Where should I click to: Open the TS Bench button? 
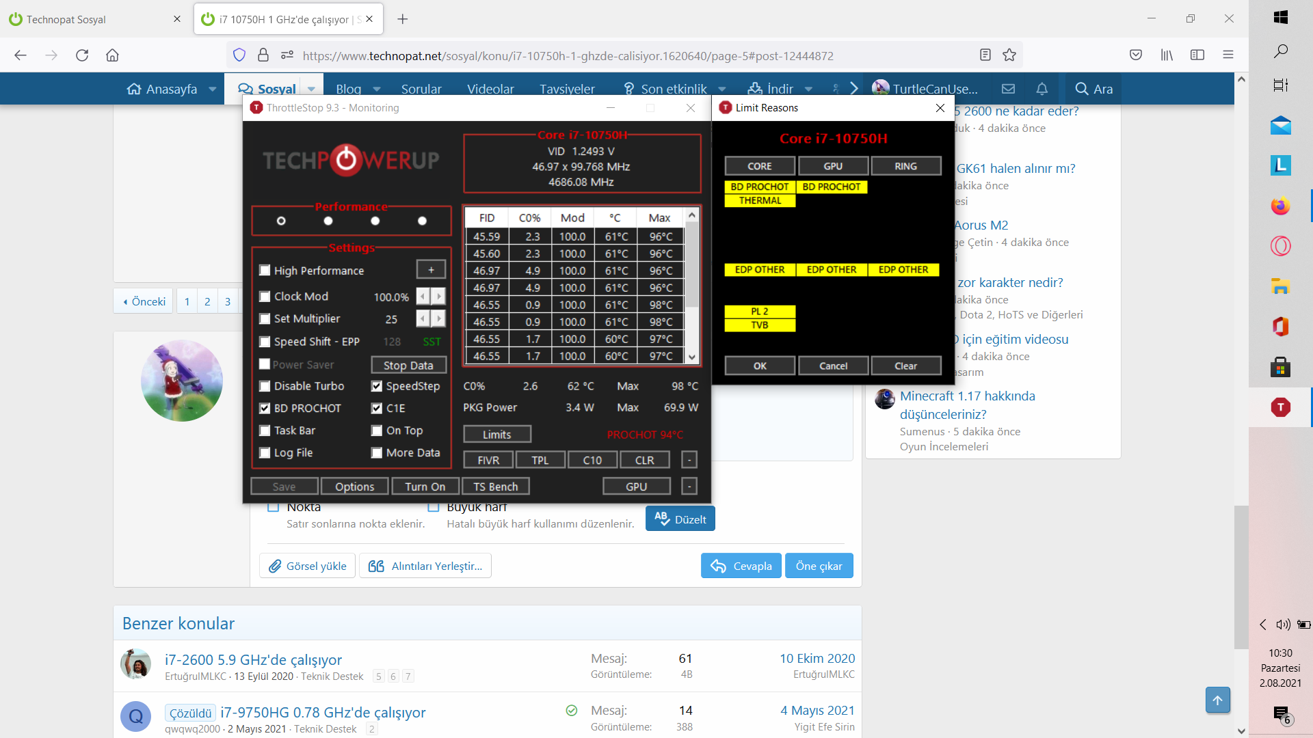tap(496, 487)
